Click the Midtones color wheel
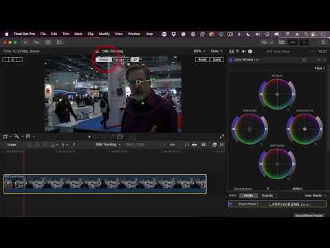This screenshot has width=330, height=248. point(277,164)
